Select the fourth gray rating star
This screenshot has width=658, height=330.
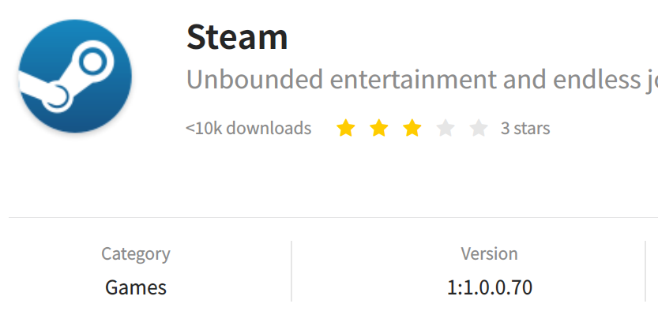[446, 128]
